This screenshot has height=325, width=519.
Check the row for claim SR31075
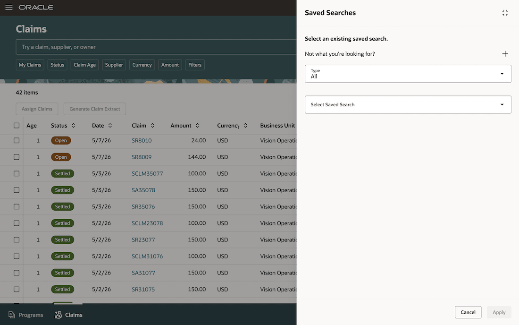(x=17, y=290)
